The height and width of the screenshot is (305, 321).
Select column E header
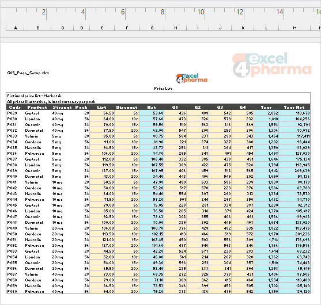pyautogui.click(x=102, y=28)
